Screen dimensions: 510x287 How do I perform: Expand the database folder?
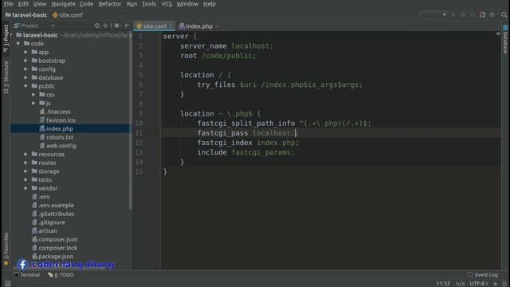pos(25,77)
